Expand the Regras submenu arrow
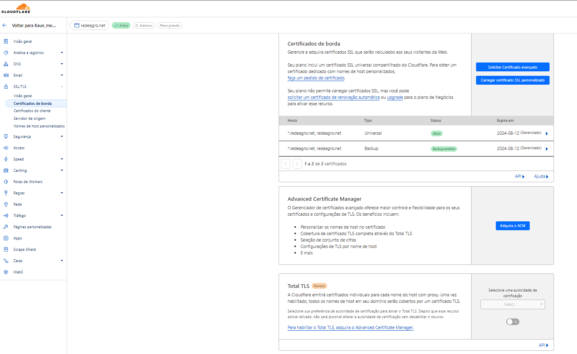Viewport: 577px width, 354px height. [62, 193]
